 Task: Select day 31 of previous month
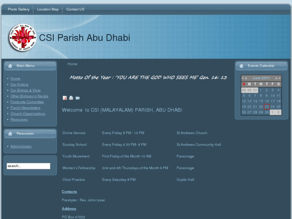pyautogui.click(x=255, y=90)
